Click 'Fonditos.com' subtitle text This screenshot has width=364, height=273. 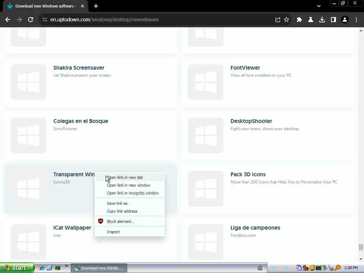243,235
